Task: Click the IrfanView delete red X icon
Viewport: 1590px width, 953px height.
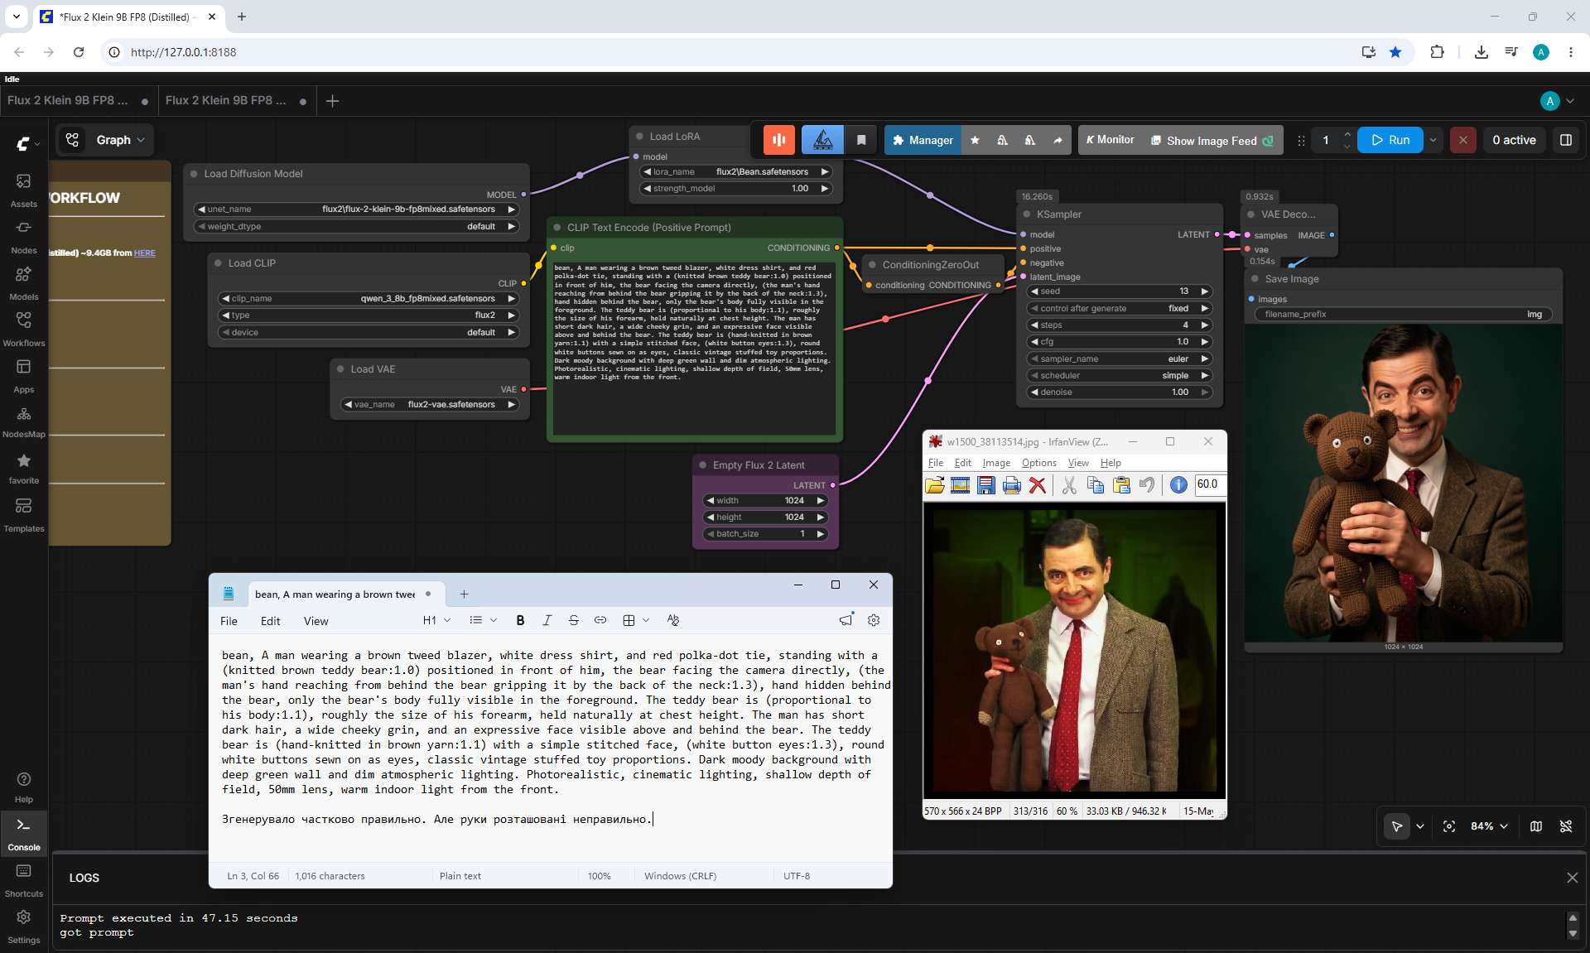Action: 1037,485
